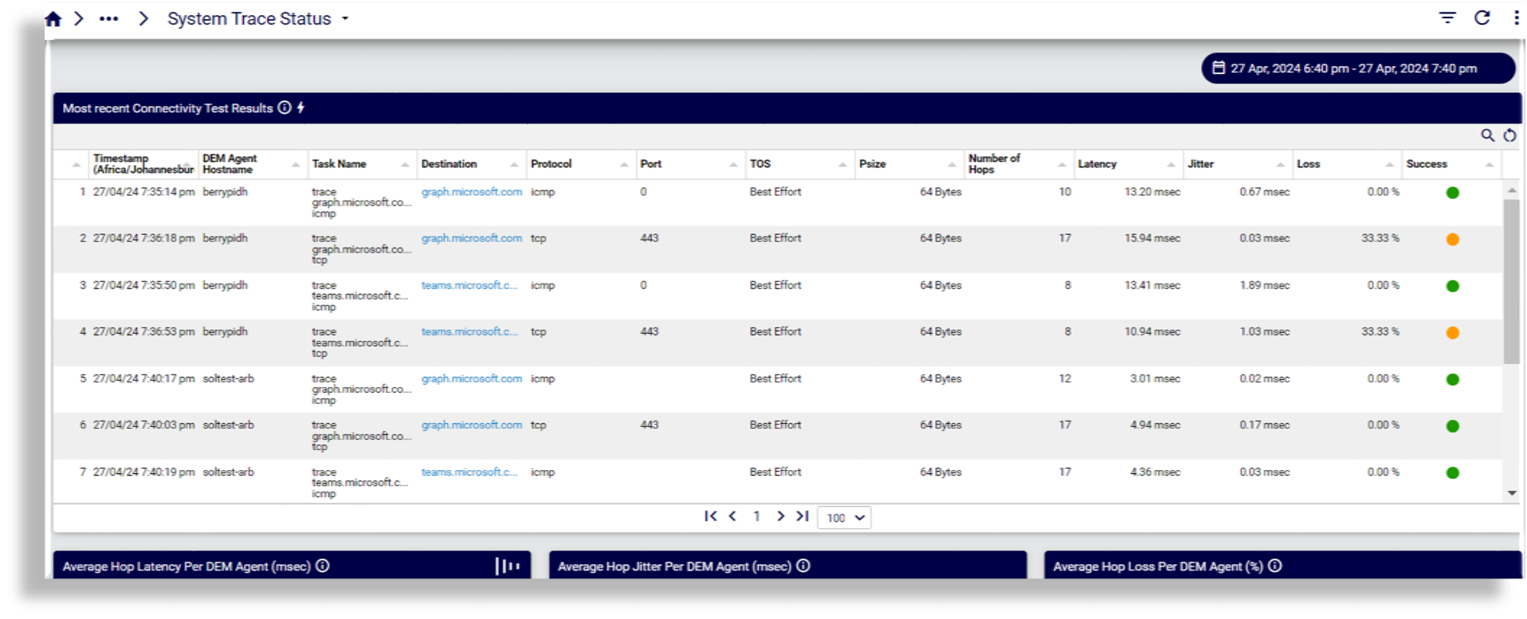
Task: Go to next page of results
Action: (x=780, y=516)
